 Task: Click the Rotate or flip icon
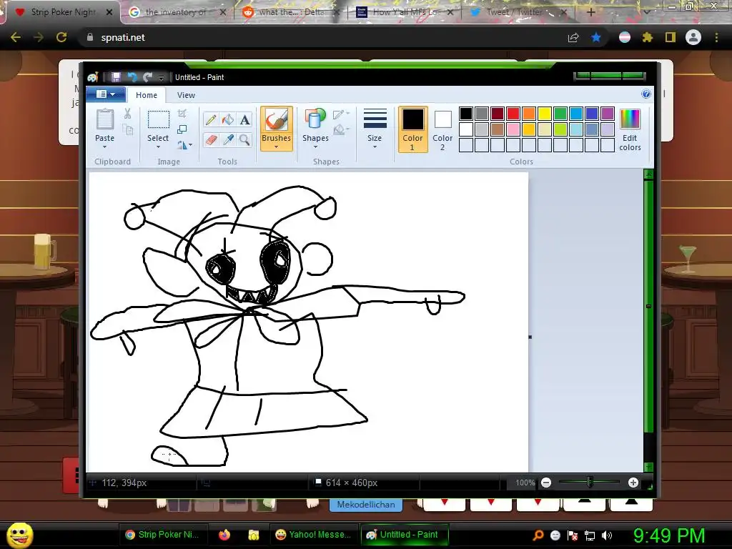182,145
